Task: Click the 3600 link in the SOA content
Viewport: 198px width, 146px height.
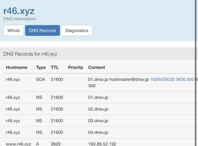Action: tap(181, 79)
